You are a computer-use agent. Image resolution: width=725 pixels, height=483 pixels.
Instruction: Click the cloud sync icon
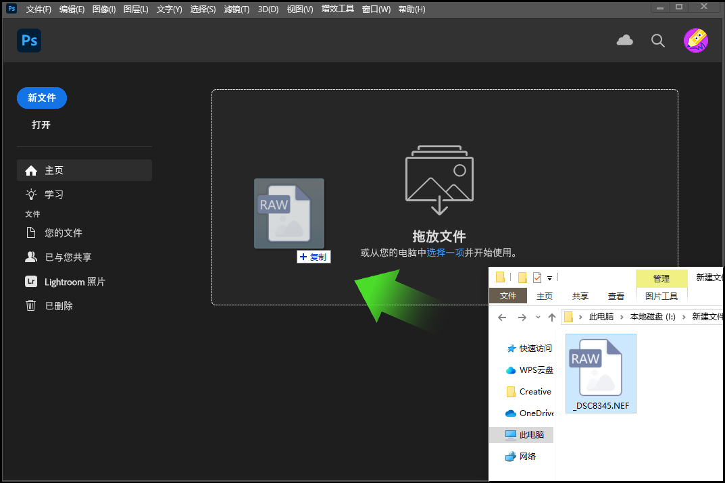click(625, 41)
